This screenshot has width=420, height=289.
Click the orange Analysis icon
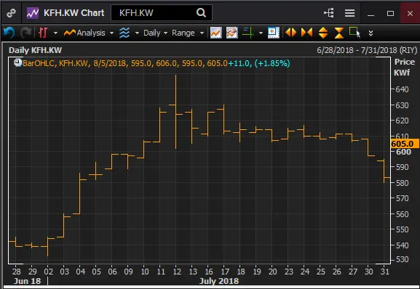(70, 33)
